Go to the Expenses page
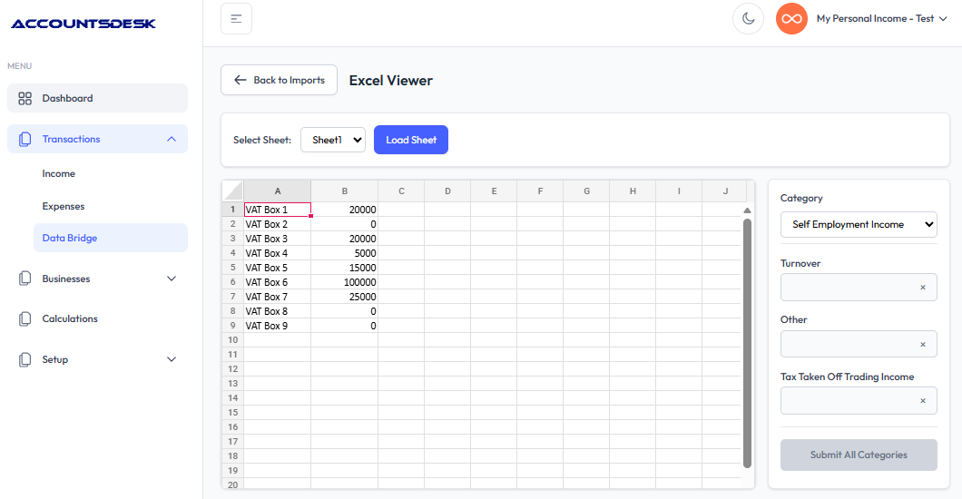Viewport: 962px width, 499px height. pos(64,206)
